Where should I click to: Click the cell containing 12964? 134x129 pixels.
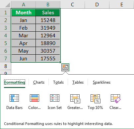click(48, 35)
